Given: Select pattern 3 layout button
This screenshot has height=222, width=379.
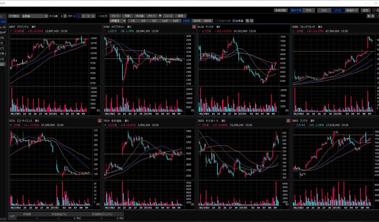Looking at the screenshot, I should click(x=88, y=16).
